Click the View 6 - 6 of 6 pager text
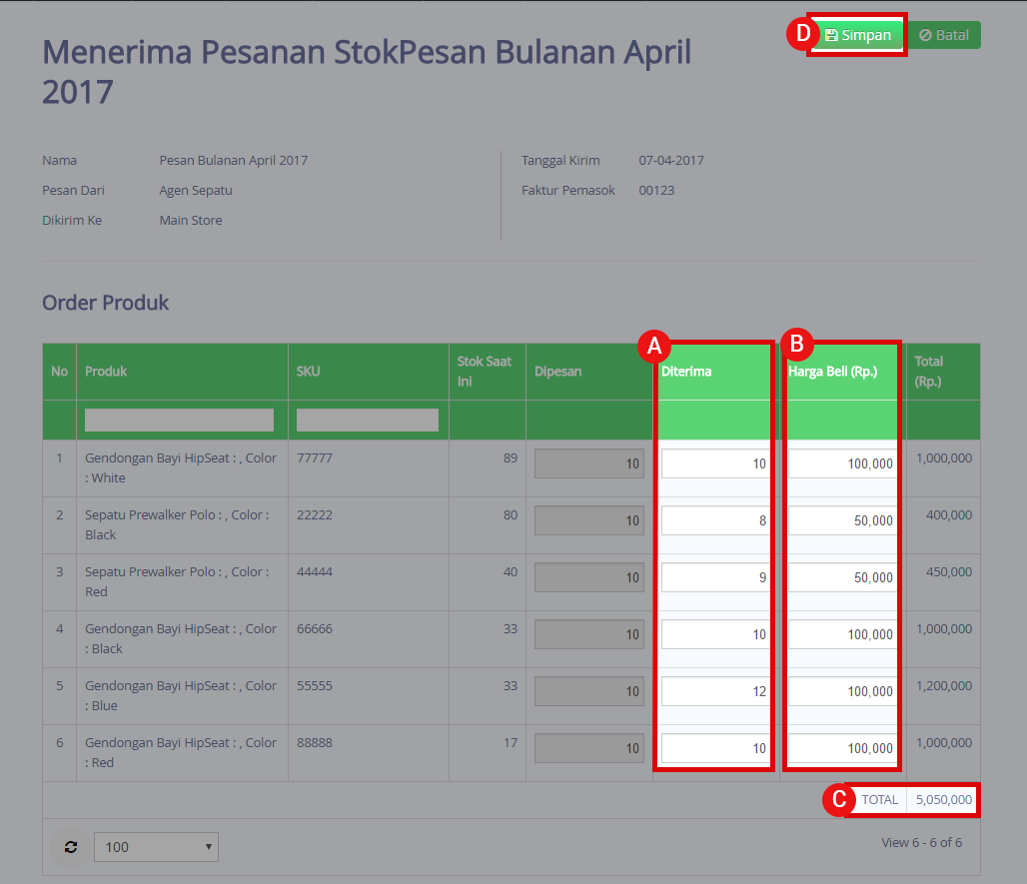 coord(921,843)
